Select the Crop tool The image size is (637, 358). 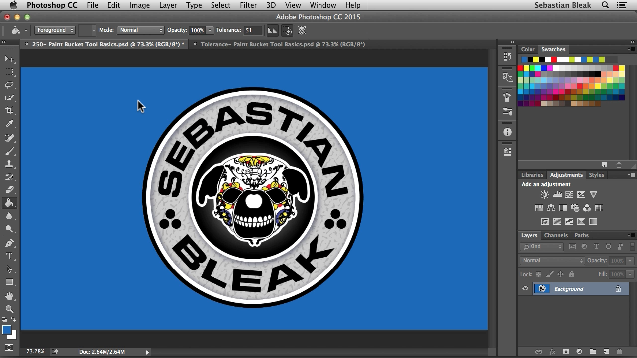pos(9,111)
